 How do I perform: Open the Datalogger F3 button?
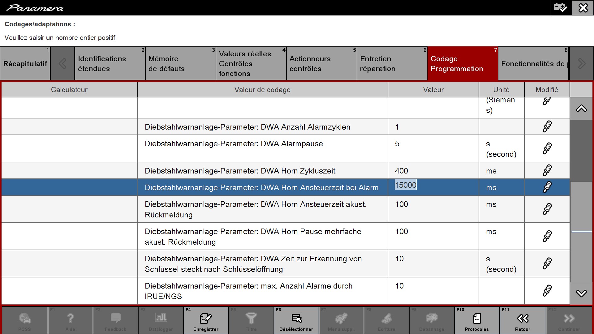click(161, 320)
